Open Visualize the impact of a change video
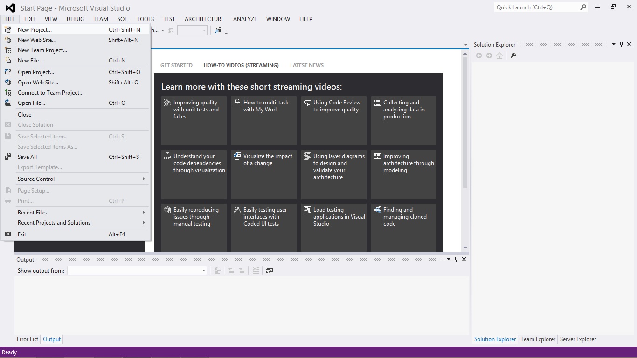Screen dimensions: 637x358 click(264, 174)
